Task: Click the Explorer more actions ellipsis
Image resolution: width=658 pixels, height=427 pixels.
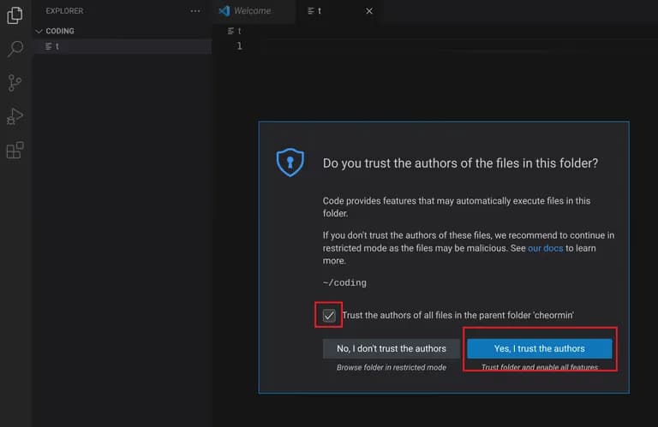Action: [x=195, y=11]
